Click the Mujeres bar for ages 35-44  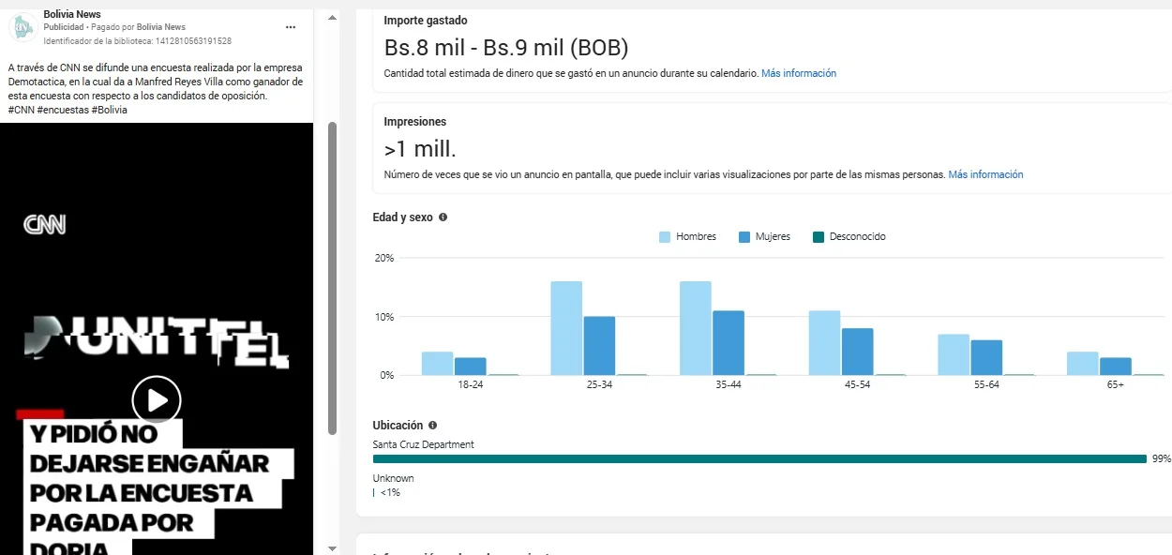pos(729,342)
